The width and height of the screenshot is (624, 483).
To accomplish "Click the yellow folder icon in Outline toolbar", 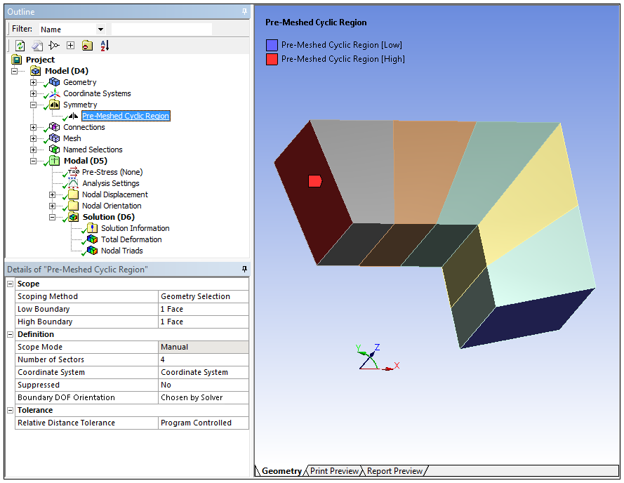I will tap(86, 46).
